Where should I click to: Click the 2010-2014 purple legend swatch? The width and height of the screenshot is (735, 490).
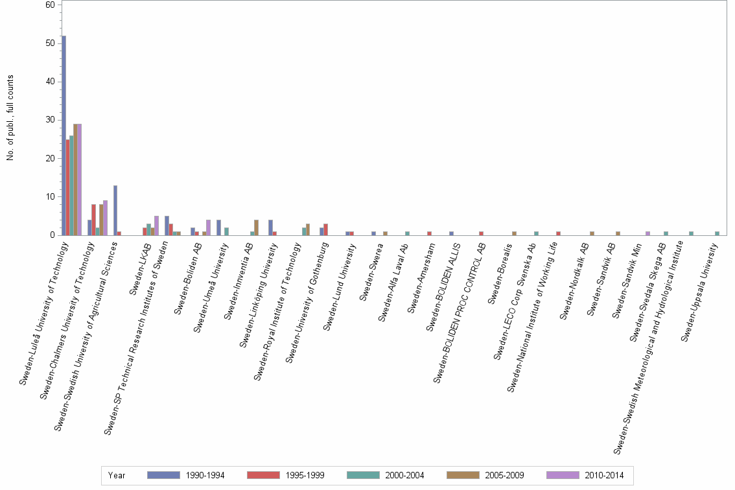(x=563, y=475)
